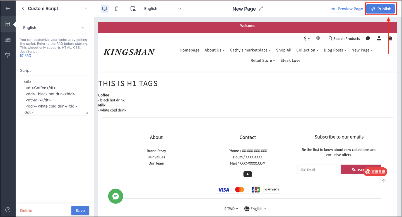
Task: Save the custom script
Action: tap(80, 211)
